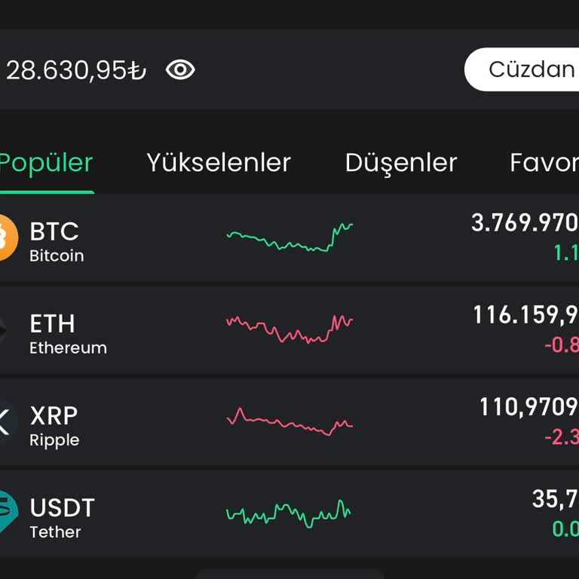Screen dimensions: 579x579
Task: Open the BTC Bitcoin sparkline chart
Action: pyautogui.click(x=289, y=237)
